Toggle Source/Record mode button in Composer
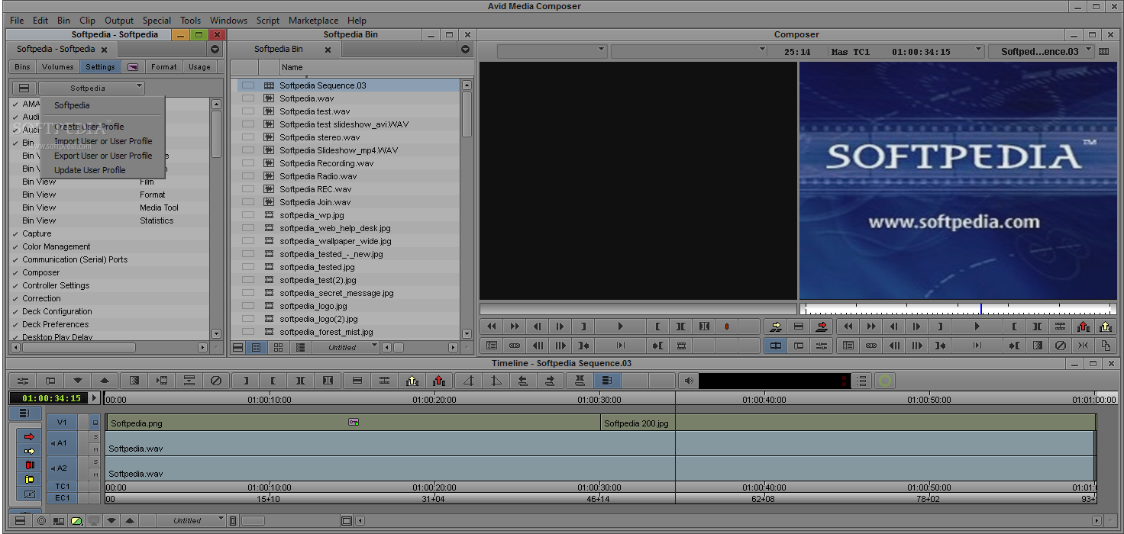The width and height of the screenshot is (1124, 534). (776, 346)
